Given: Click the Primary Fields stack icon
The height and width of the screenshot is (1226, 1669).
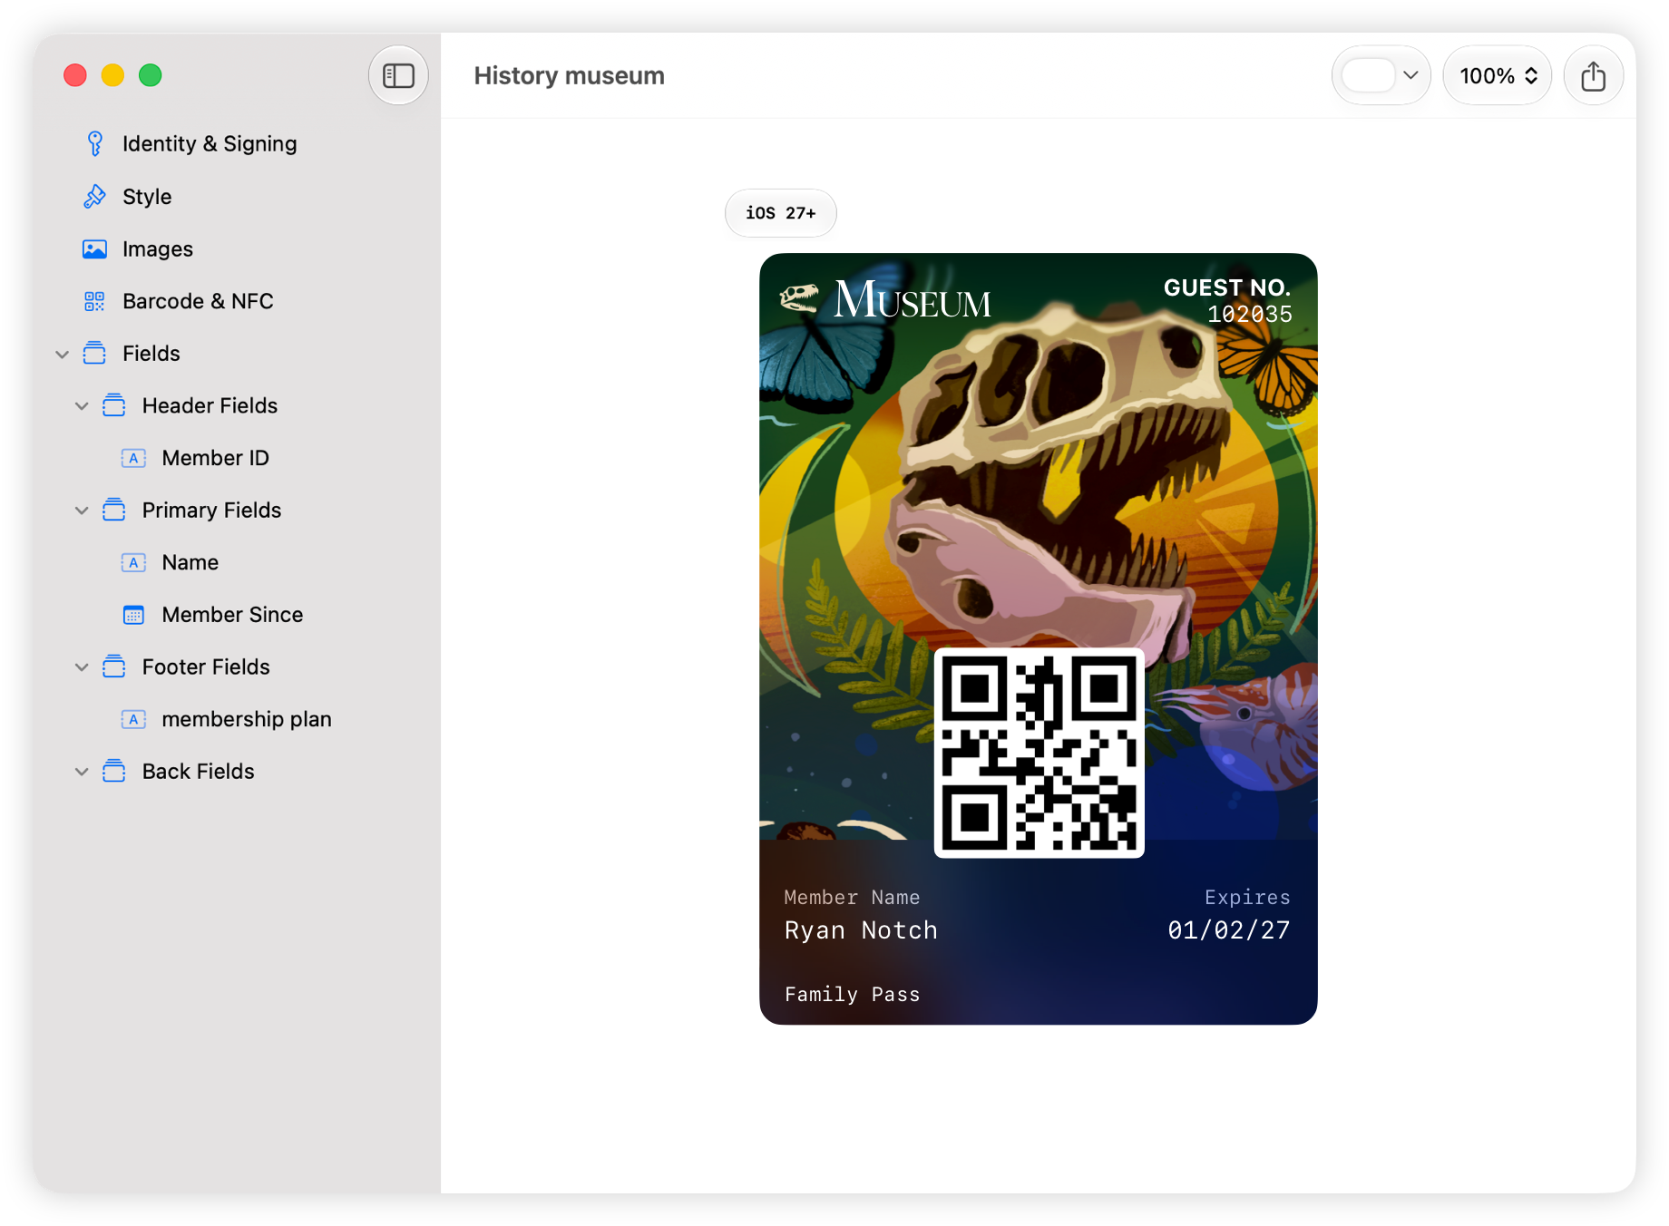Looking at the screenshot, I should (114, 510).
